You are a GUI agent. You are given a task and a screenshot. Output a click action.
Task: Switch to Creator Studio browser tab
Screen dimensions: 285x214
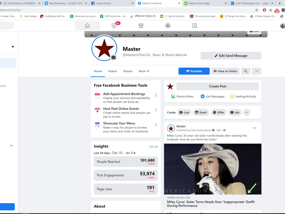tap(112, 3)
